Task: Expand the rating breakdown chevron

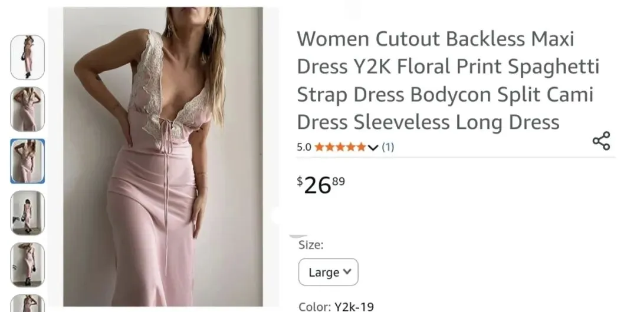Action: (373, 147)
